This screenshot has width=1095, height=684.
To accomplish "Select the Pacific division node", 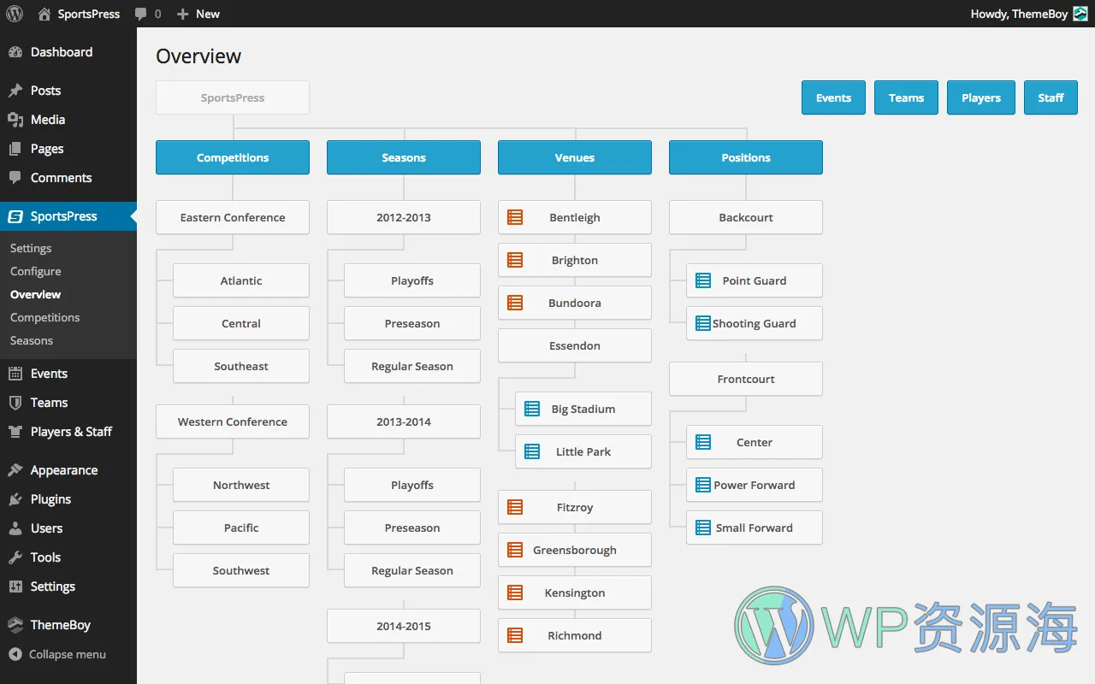I will coord(241,528).
